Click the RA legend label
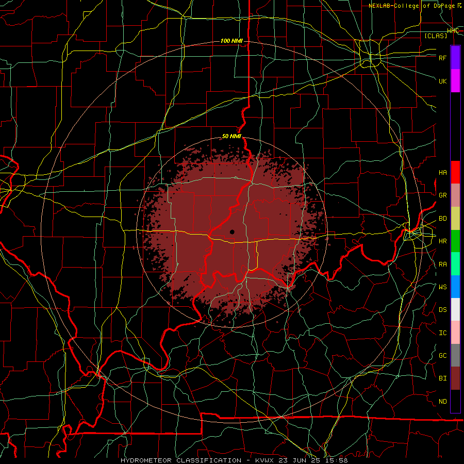Image resolution: width=464 pixels, height=464 pixels. (442, 264)
